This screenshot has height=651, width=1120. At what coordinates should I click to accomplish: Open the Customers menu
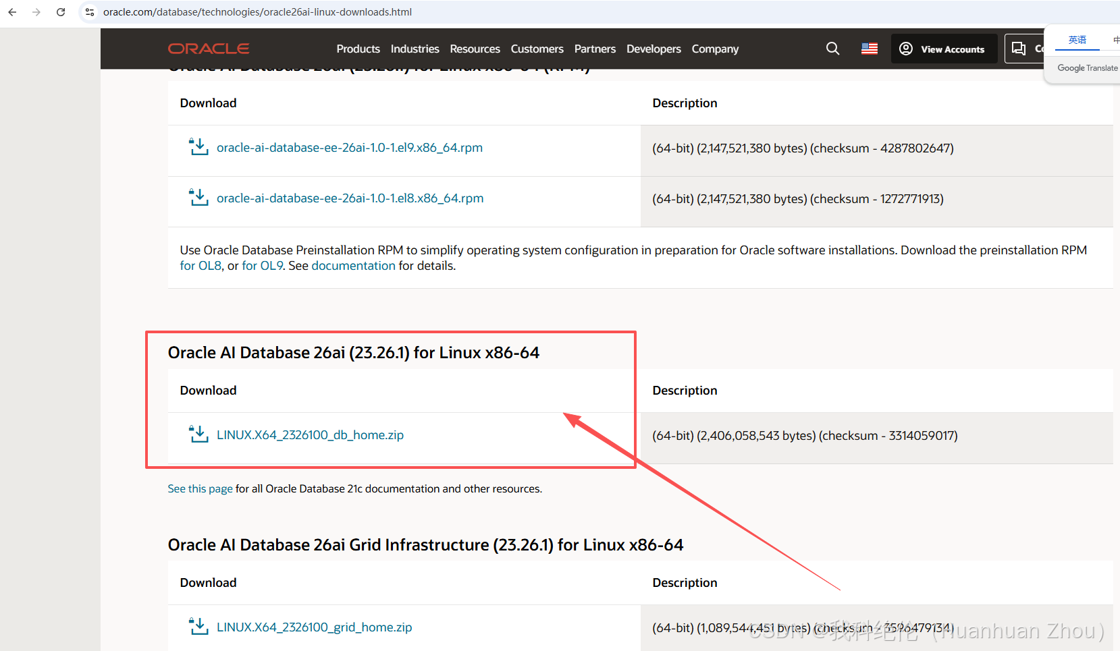click(537, 49)
